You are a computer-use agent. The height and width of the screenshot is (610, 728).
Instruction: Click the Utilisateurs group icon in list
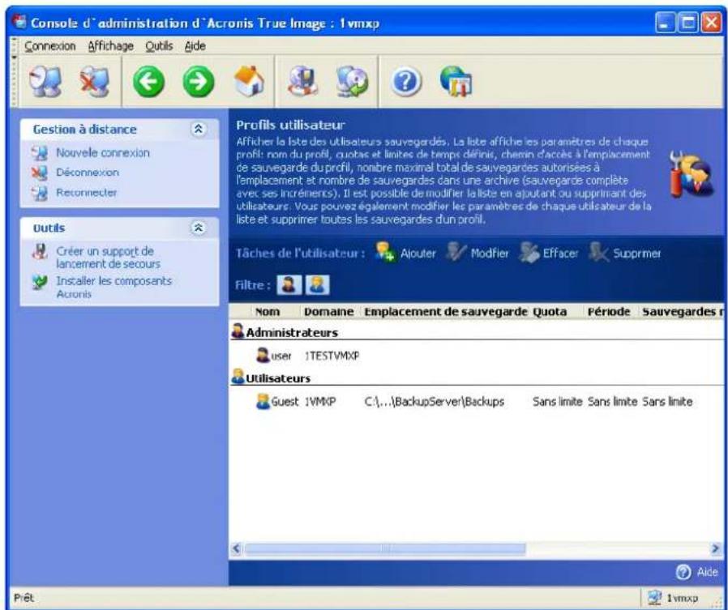[x=238, y=377]
